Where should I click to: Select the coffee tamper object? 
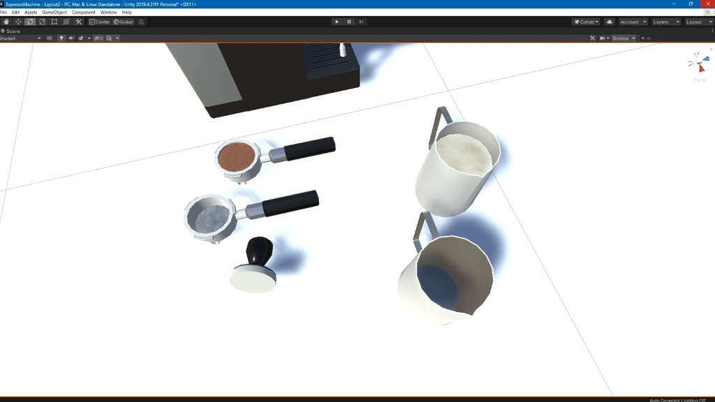pos(254,265)
